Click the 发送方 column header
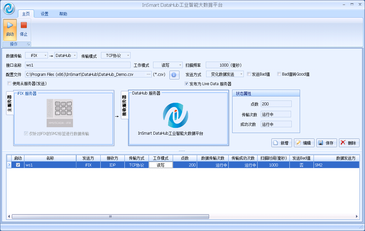365x231 pixels. tap(88, 158)
